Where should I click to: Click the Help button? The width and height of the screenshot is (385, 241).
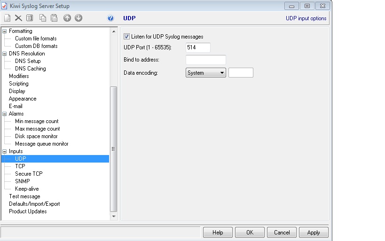tap(218, 233)
